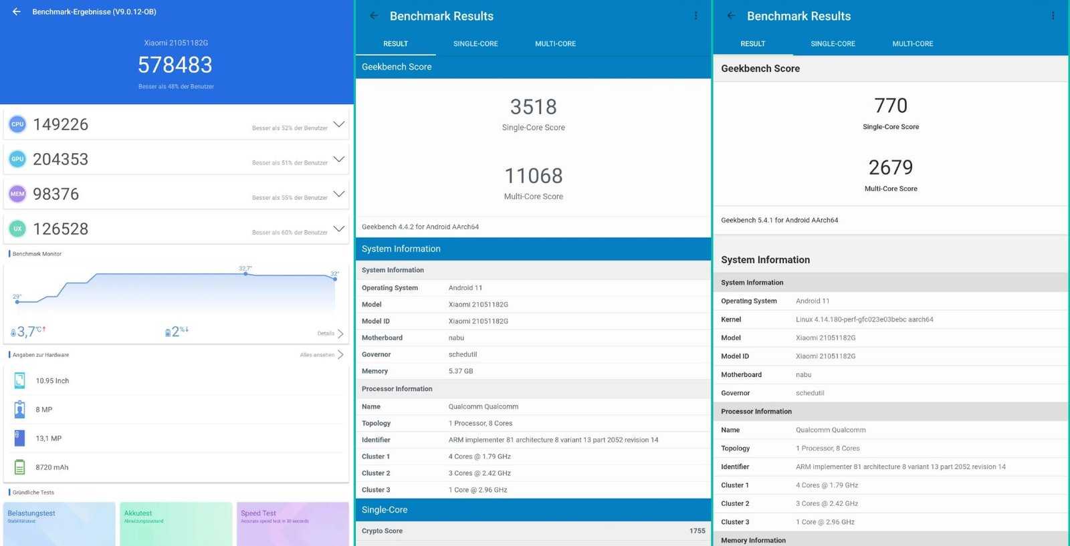
Task: Go back from AnTuTu Benchmark-Ergebnisse screen
Action: tap(17, 11)
